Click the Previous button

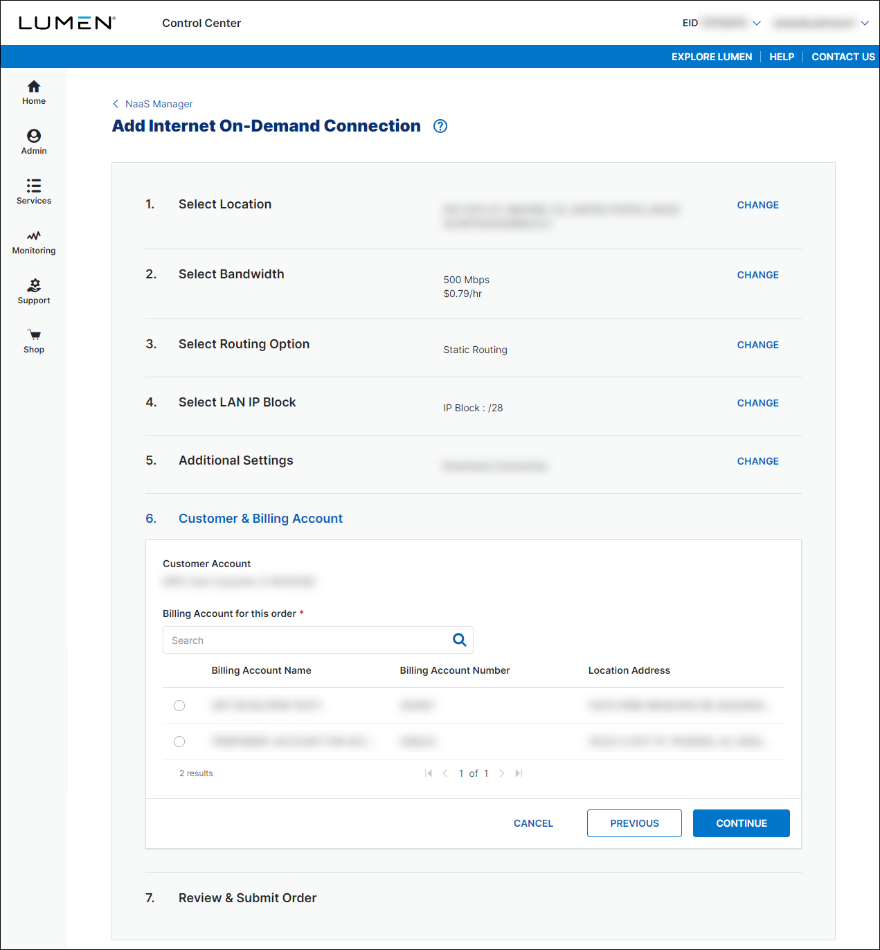(634, 823)
